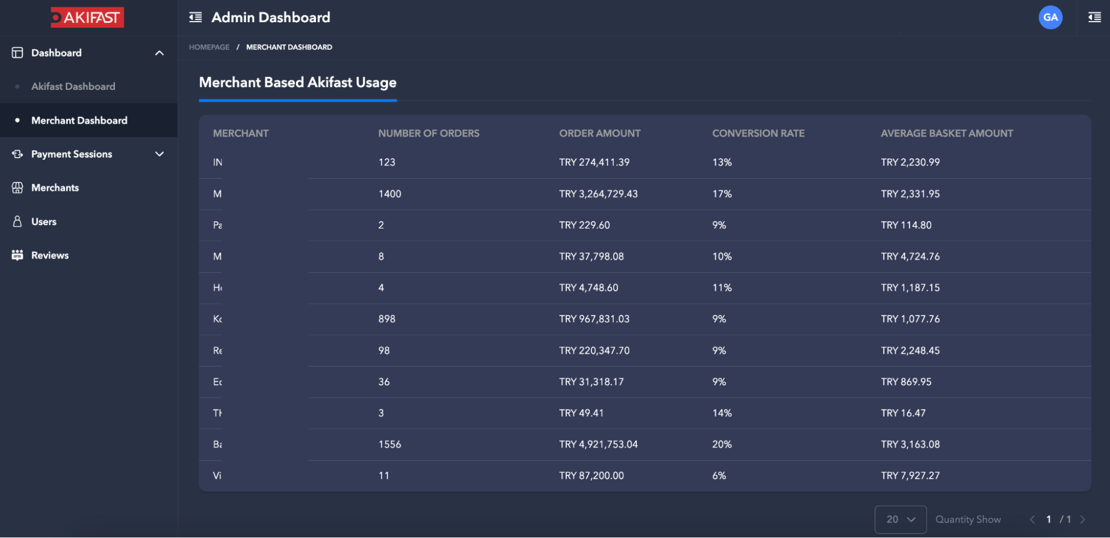Image resolution: width=1110 pixels, height=538 pixels.
Task: Select Akifast Dashboard submenu item
Action: coord(73,87)
